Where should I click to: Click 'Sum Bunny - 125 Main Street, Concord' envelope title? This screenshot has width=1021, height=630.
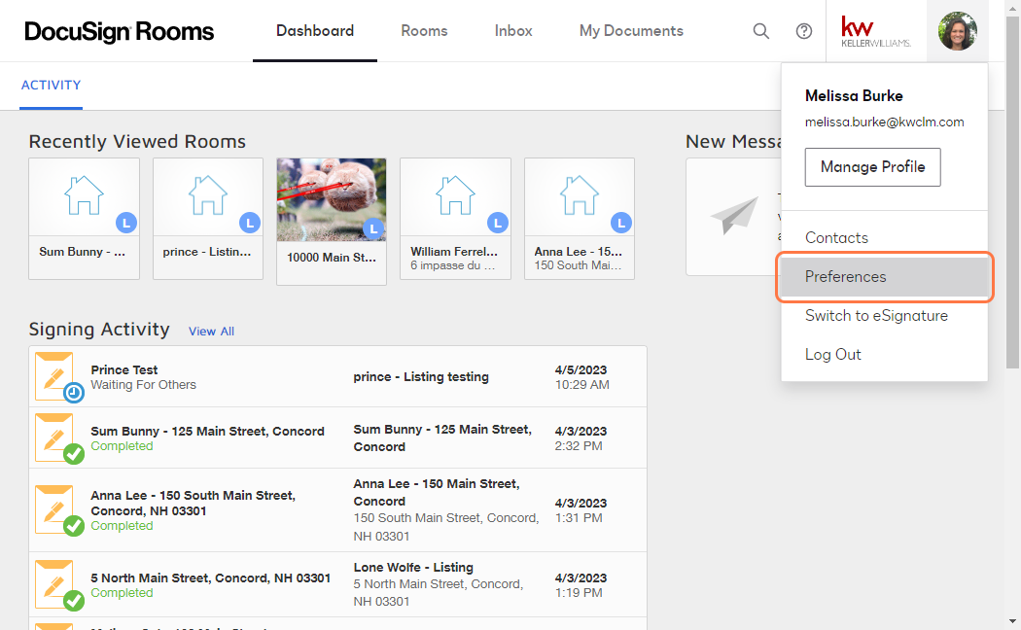tap(207, 431)
